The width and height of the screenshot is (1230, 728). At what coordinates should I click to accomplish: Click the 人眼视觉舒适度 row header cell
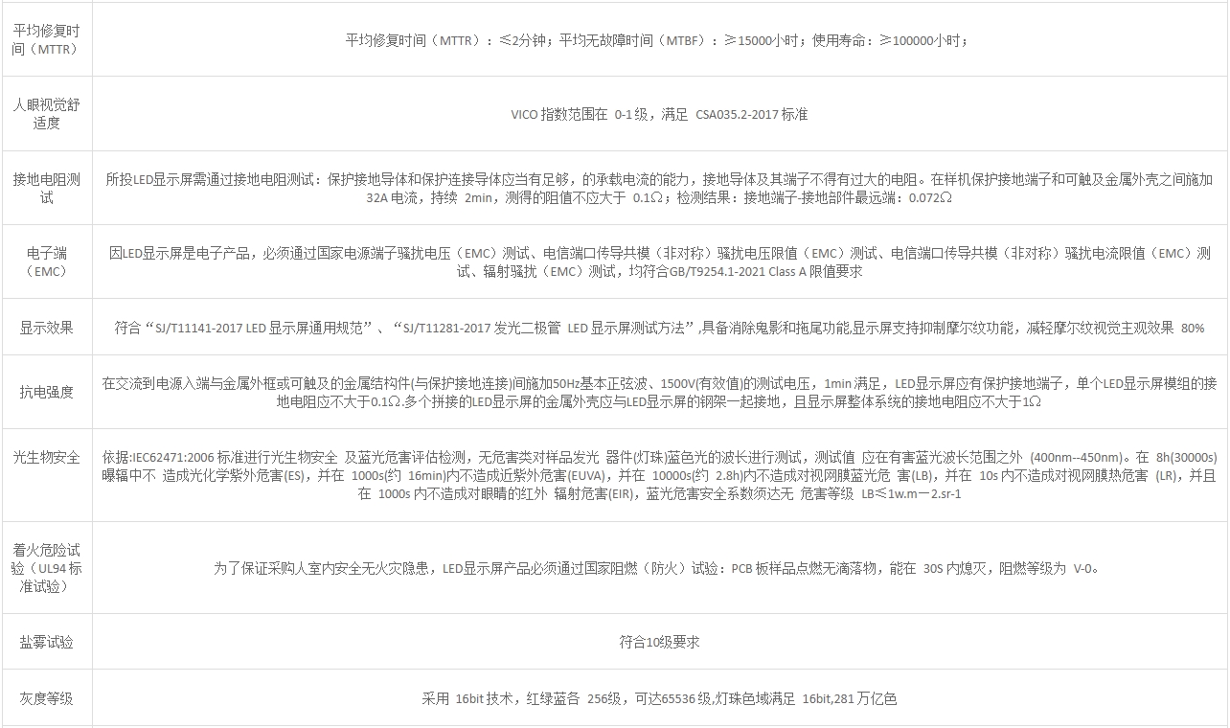click(x=46, y=113)
